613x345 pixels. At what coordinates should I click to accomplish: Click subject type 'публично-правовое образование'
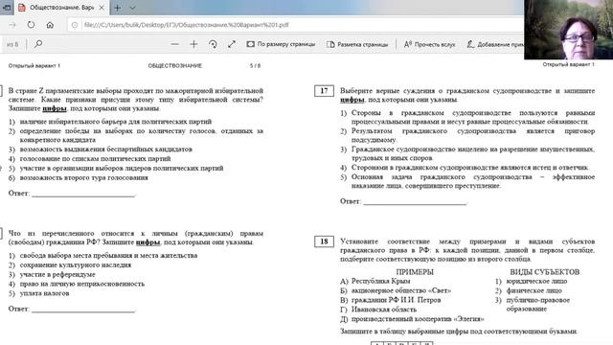[538, 305]
